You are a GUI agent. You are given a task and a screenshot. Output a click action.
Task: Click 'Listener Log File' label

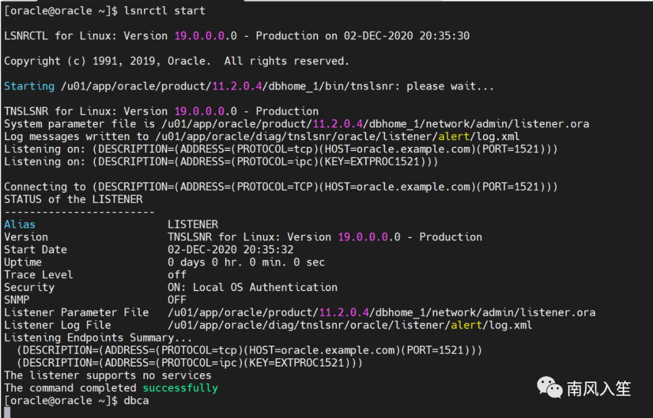57,325
